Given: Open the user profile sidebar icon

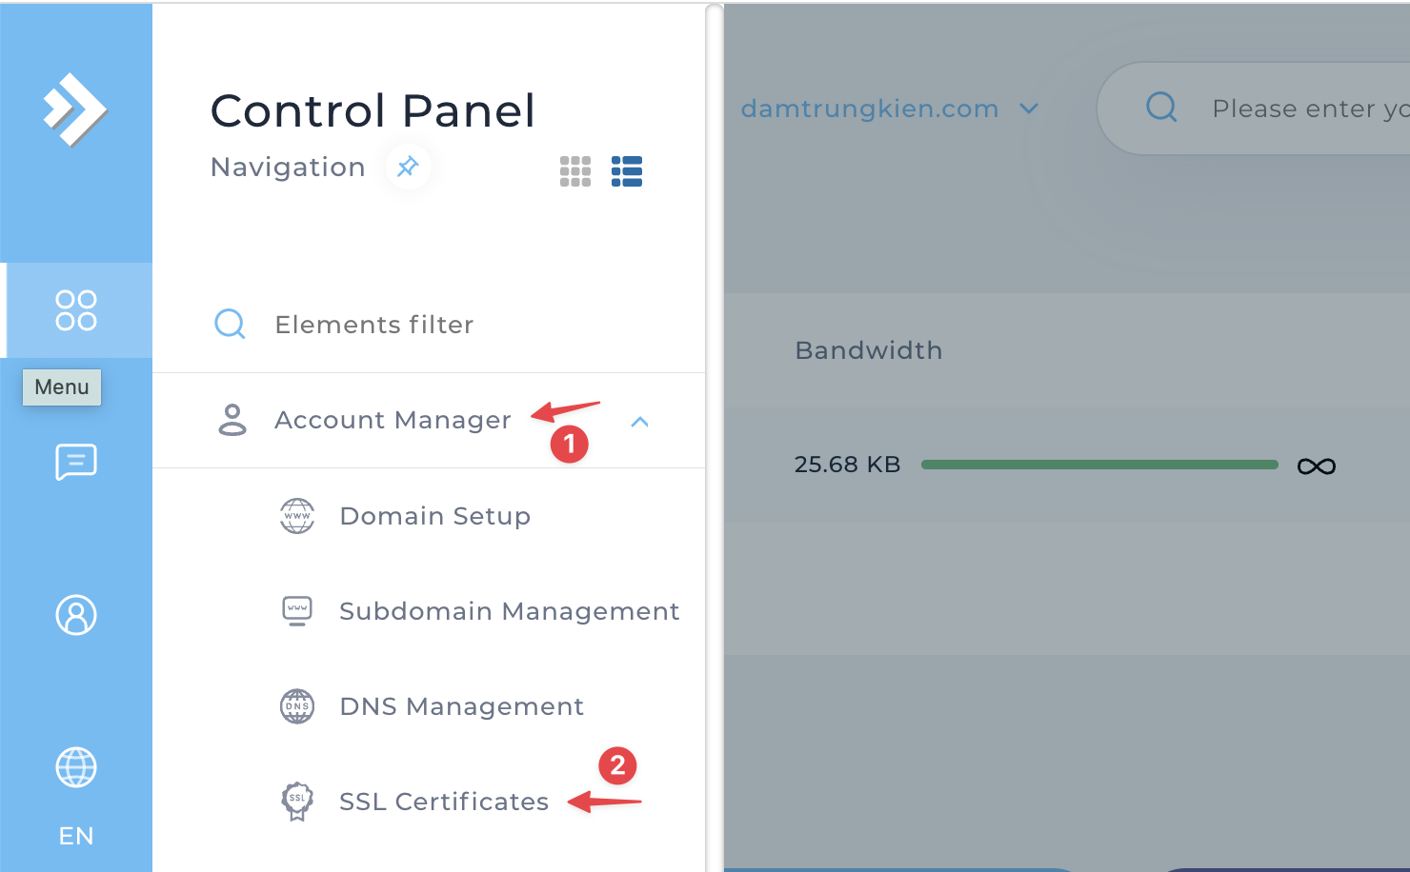Looking at the screenshot, I should [x=76, y=615].
